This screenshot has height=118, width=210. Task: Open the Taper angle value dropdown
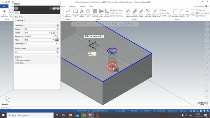[x=56, y=44]
